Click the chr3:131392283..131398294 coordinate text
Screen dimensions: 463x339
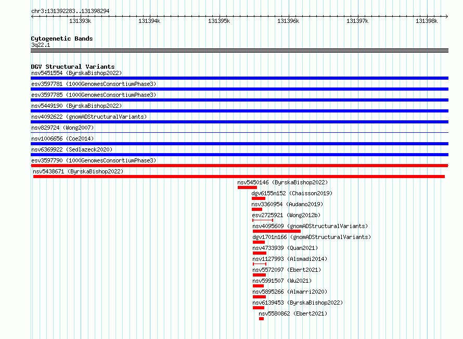[70, 11]
